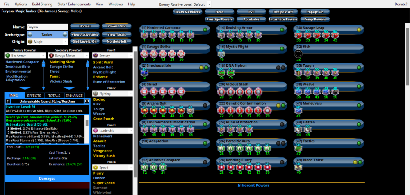The width and height of the screenshot is (410, 195).
Task: Click the empty enhancement slot under Kick
Action: 298,53
